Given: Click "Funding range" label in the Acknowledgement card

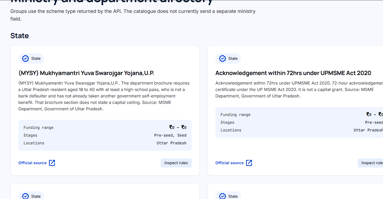Looking at the screenshot, I should (x=236, y=115).
